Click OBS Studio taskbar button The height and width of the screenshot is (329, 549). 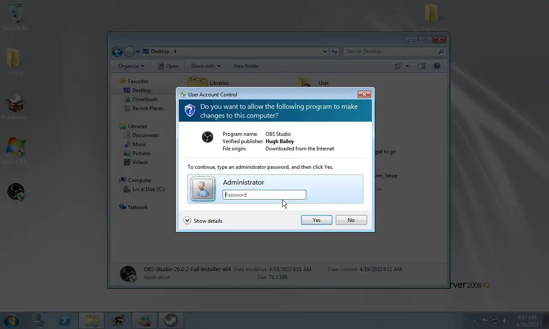171,320
